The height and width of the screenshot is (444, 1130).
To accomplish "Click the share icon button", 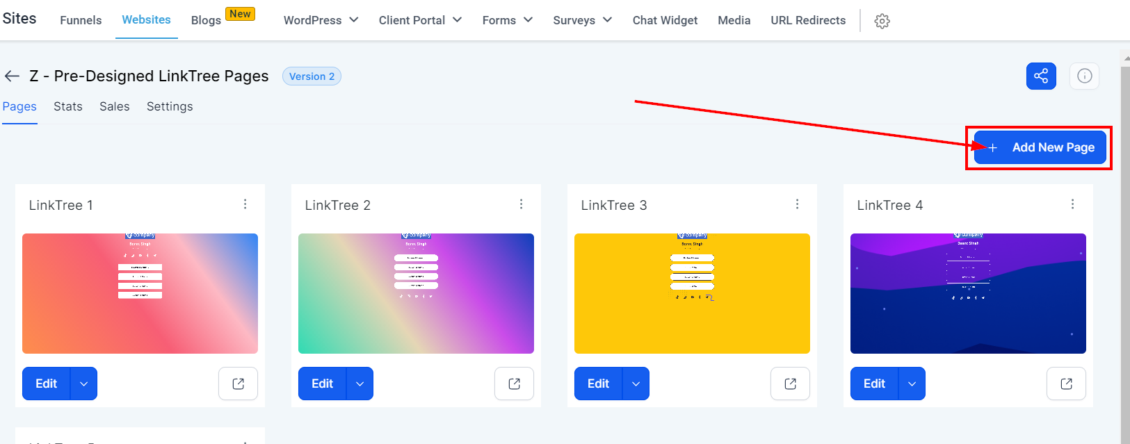I will [1041, 76].
